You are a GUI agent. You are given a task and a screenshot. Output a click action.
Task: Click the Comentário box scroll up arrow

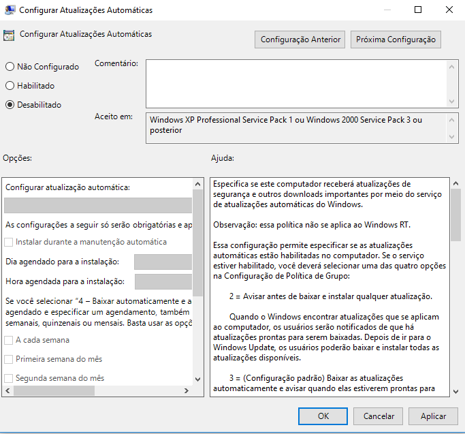pos(451,67)
